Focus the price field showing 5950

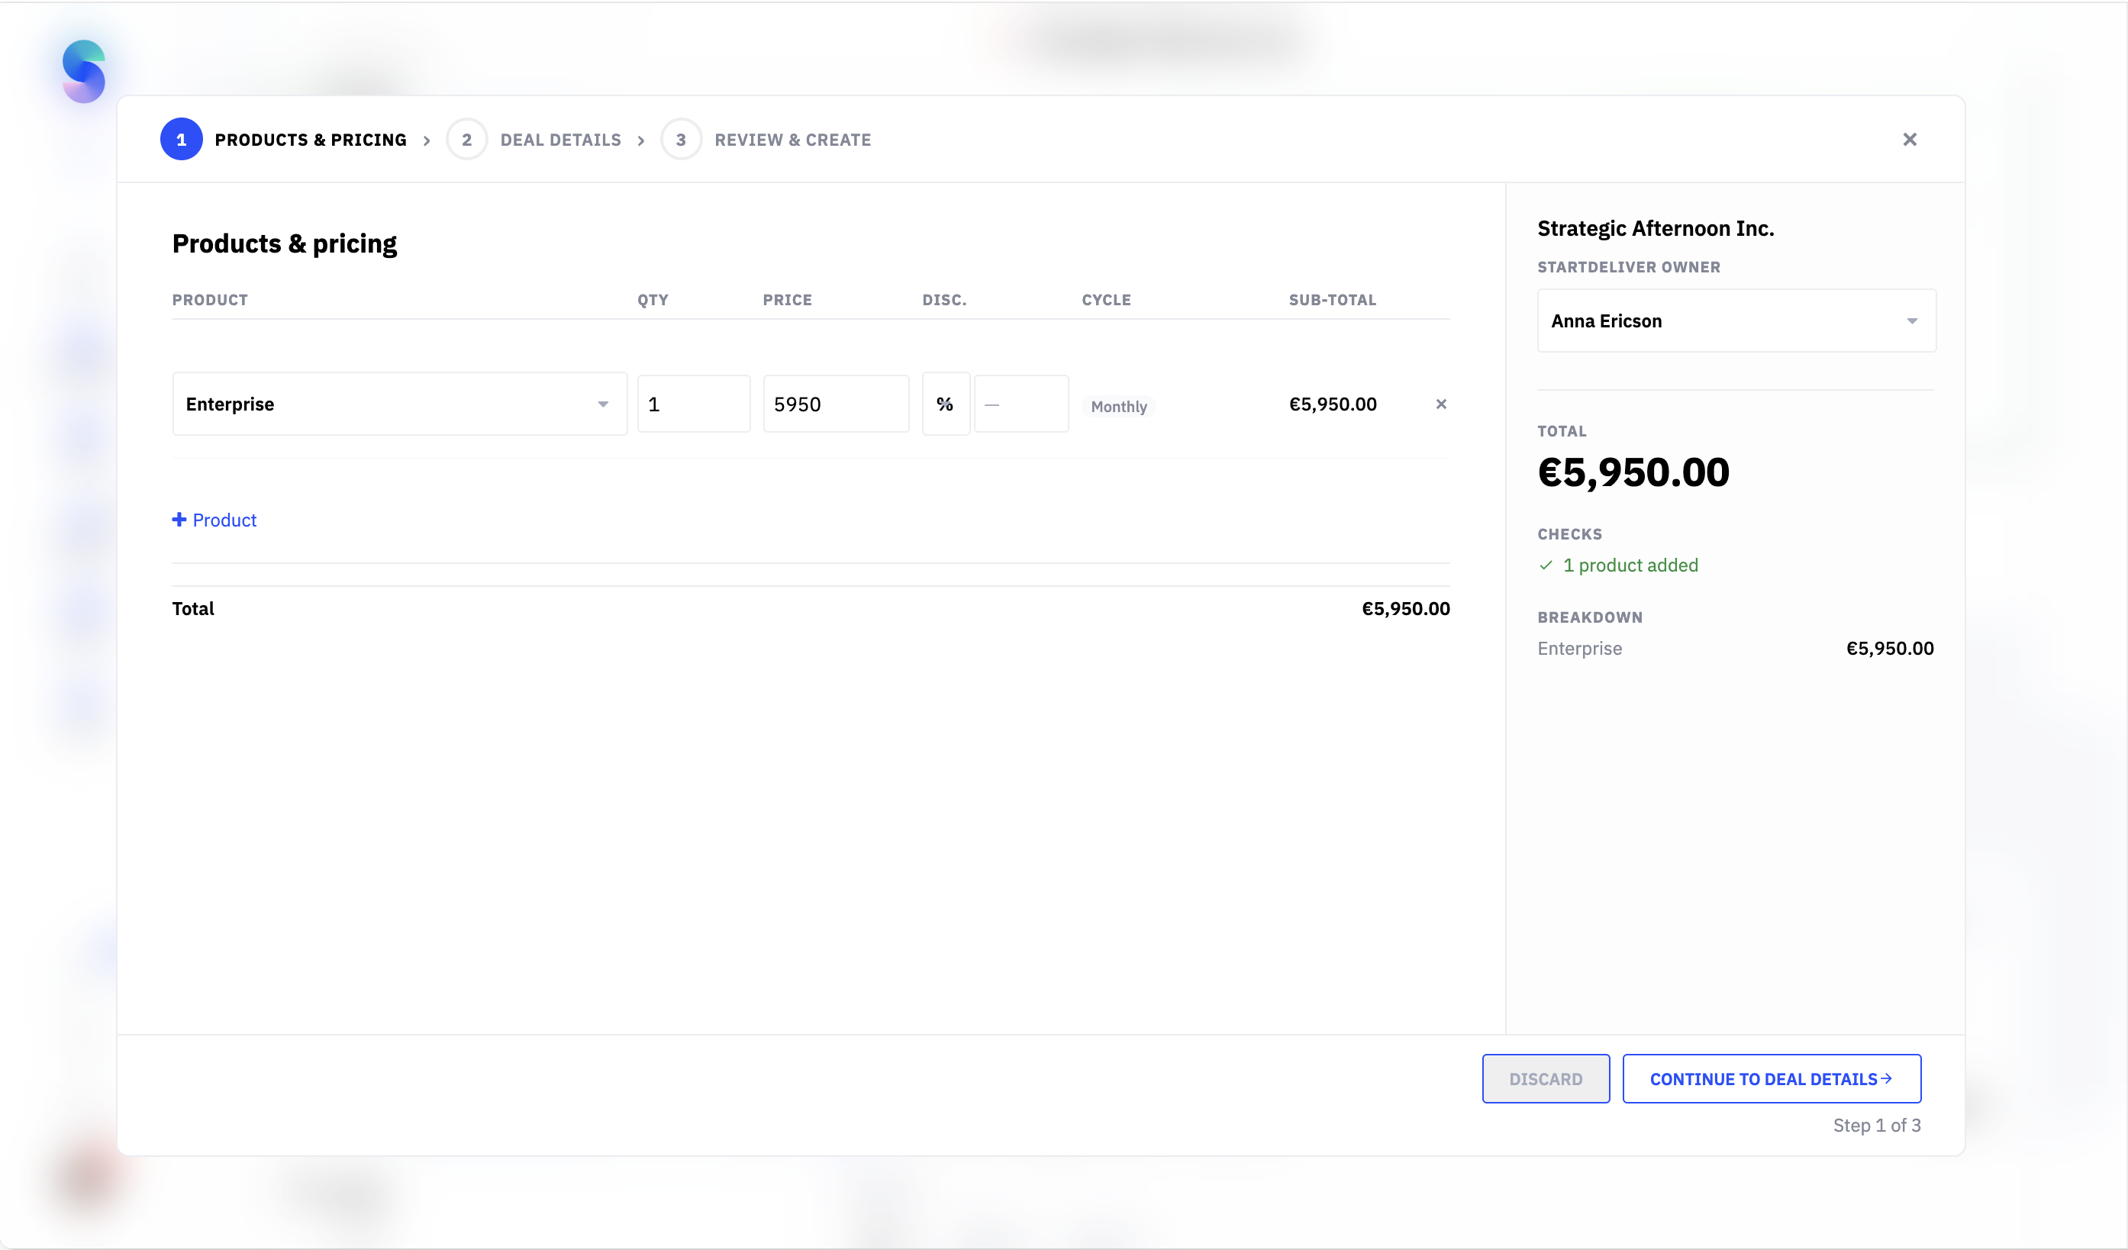[x=835, y=404]
